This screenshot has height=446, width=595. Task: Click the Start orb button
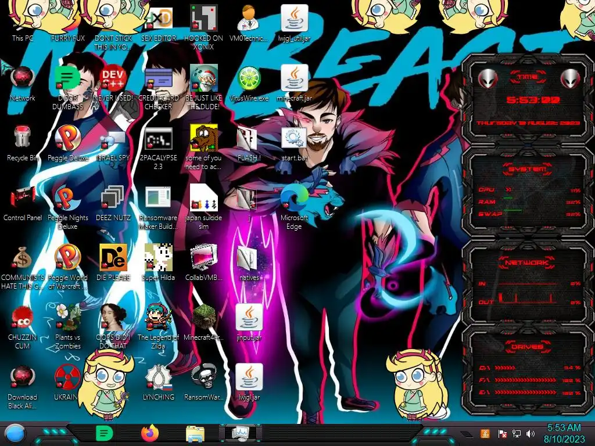[15, 434]
